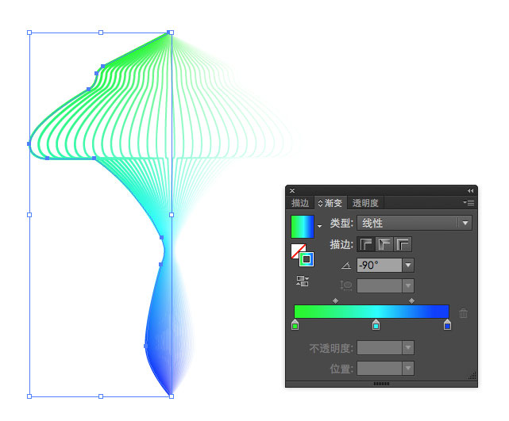This screenshot has width=509, height=421.
Task: Collapse the panel with double arrows
Action: [x=470, y=190]
